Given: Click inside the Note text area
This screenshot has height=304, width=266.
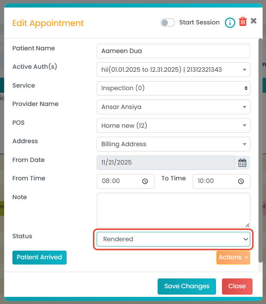Looking at the screenshot, I should coord(173,210).
